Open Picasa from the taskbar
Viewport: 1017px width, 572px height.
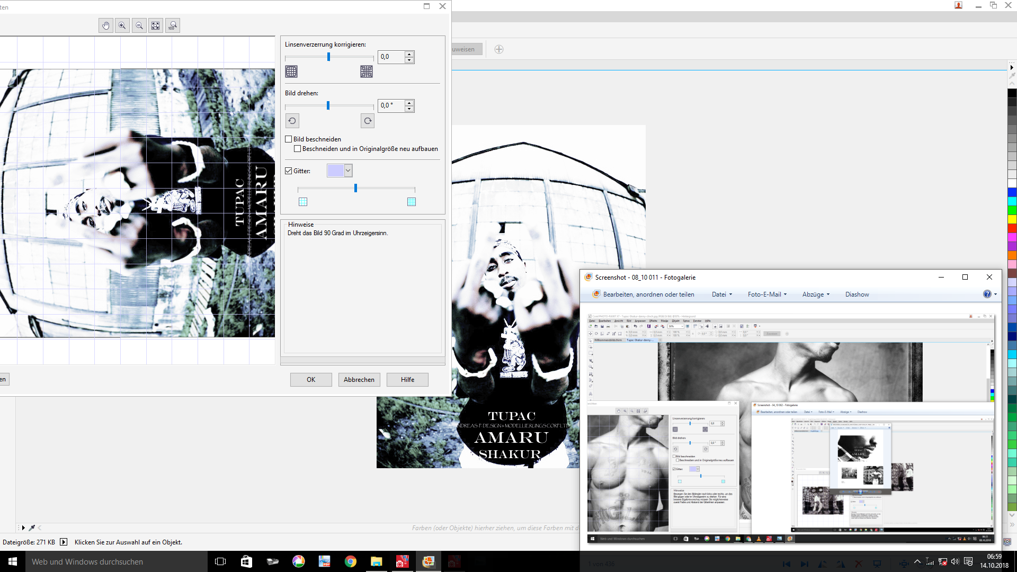pos(299,561)
